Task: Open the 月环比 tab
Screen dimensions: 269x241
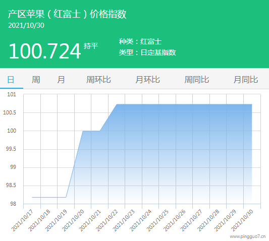Action: pos(147,80)
